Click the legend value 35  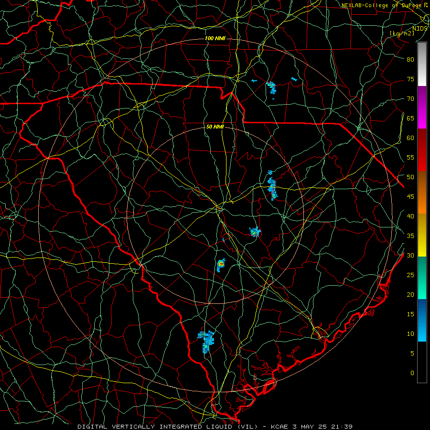410,236
